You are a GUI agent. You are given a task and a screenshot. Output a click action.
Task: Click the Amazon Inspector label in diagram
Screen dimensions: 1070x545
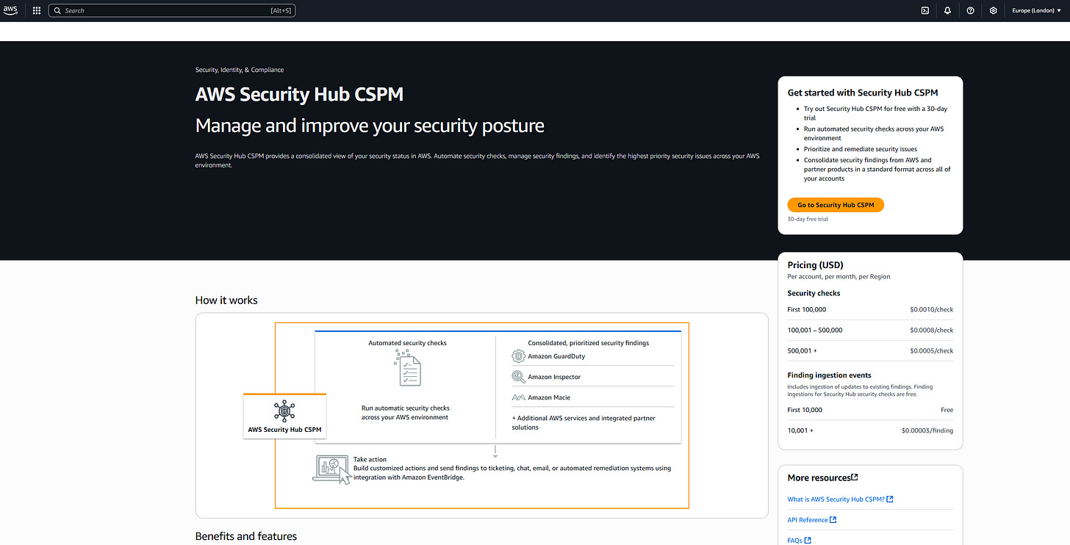(554, 377)
